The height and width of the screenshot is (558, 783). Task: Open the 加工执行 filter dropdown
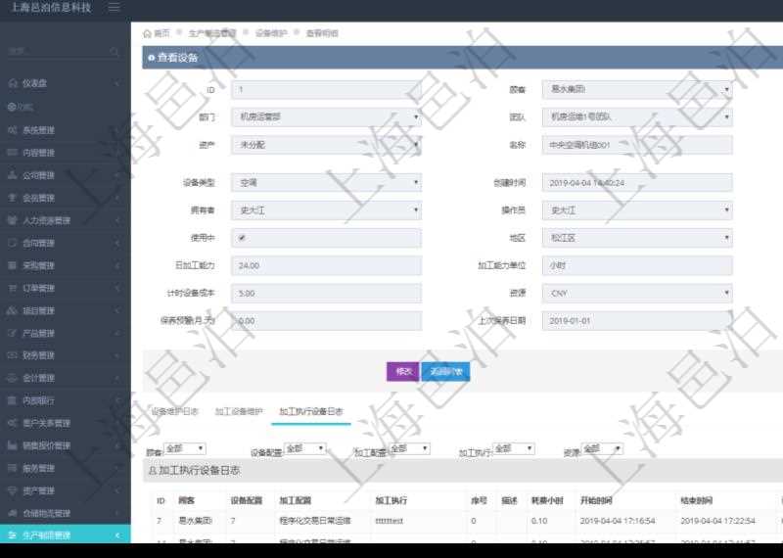[x=514, y=448]
